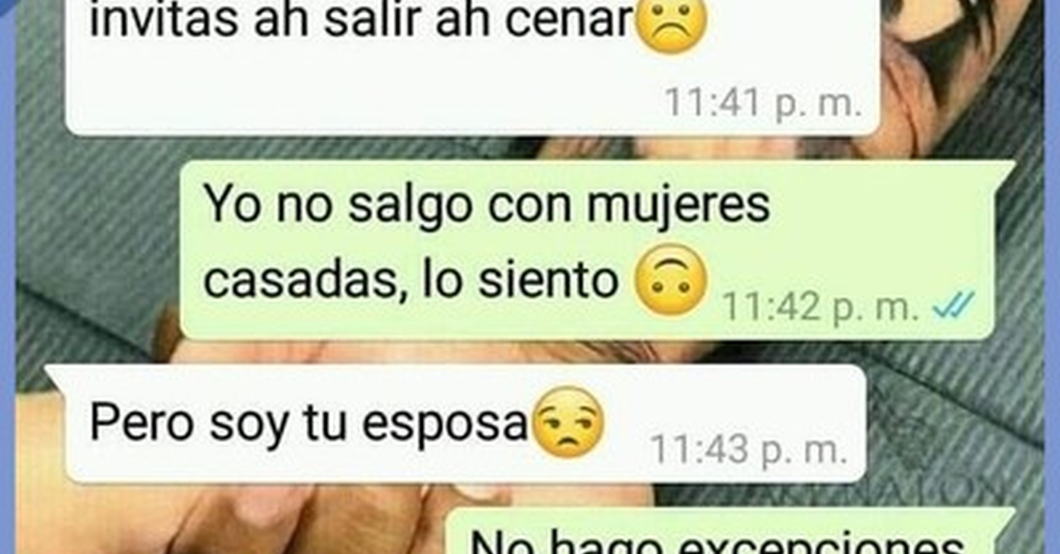Select the 'Pero soy tu esposa' message
The width and height of the screenshot is (1060, 554).
tap(456, 423)
